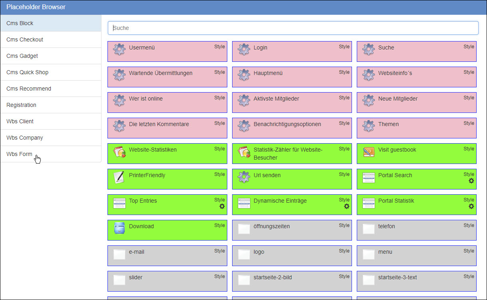The width and height of the screenshot is (487, 300).
Task: Open the Registration category
Action: click(51, 105)
